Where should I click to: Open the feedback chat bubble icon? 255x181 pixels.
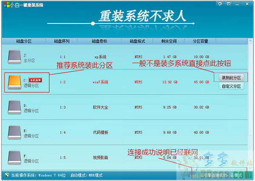coord(220,4)
